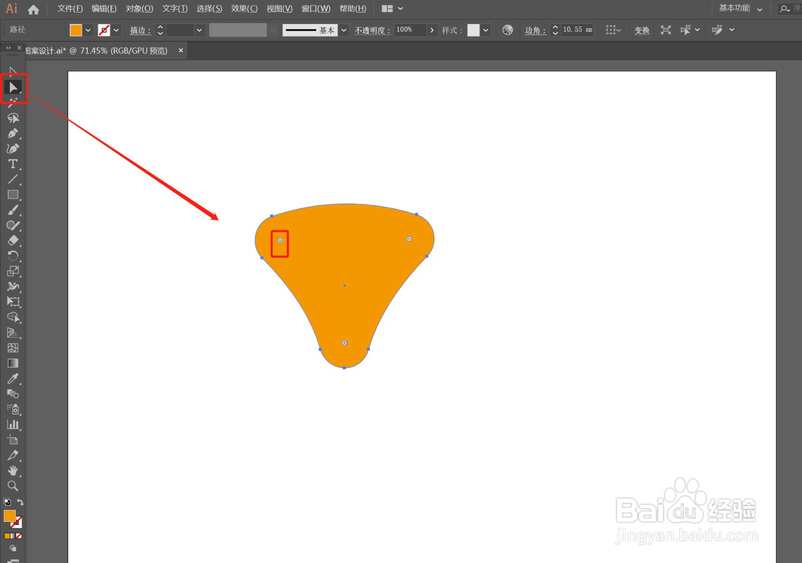Switch to the 图案设计.ai document tab

tap(97, 51)
